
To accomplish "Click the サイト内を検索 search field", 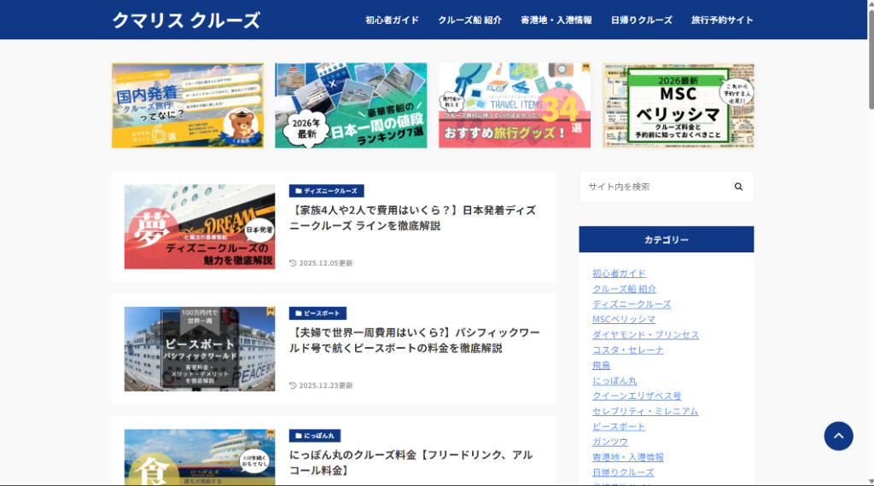I will pyautogui.click(x=653, y=187).
